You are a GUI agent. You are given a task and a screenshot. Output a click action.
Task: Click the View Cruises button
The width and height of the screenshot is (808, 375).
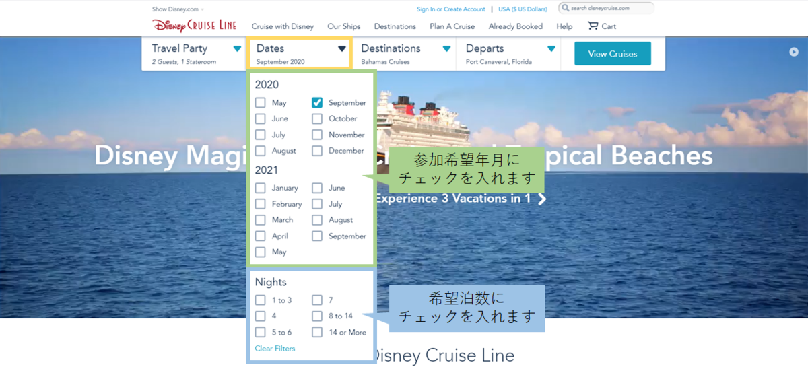coord(613,54)
